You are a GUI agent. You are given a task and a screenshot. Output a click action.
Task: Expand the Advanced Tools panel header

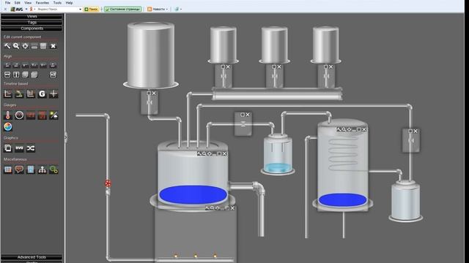32,257
